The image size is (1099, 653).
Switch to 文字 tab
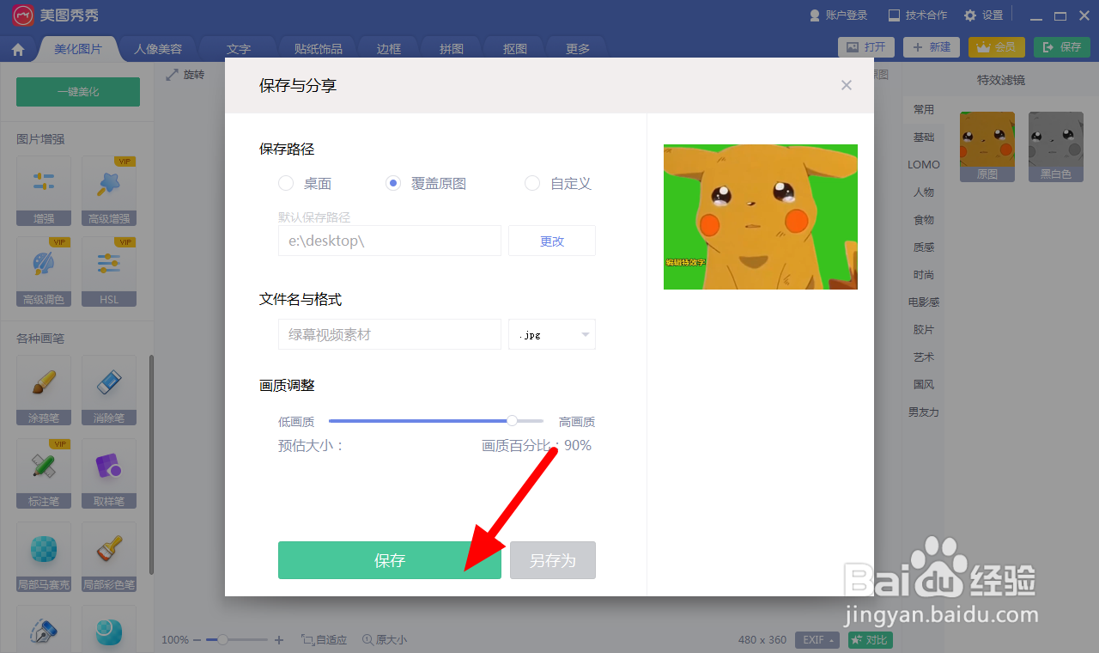pos(239,49)
